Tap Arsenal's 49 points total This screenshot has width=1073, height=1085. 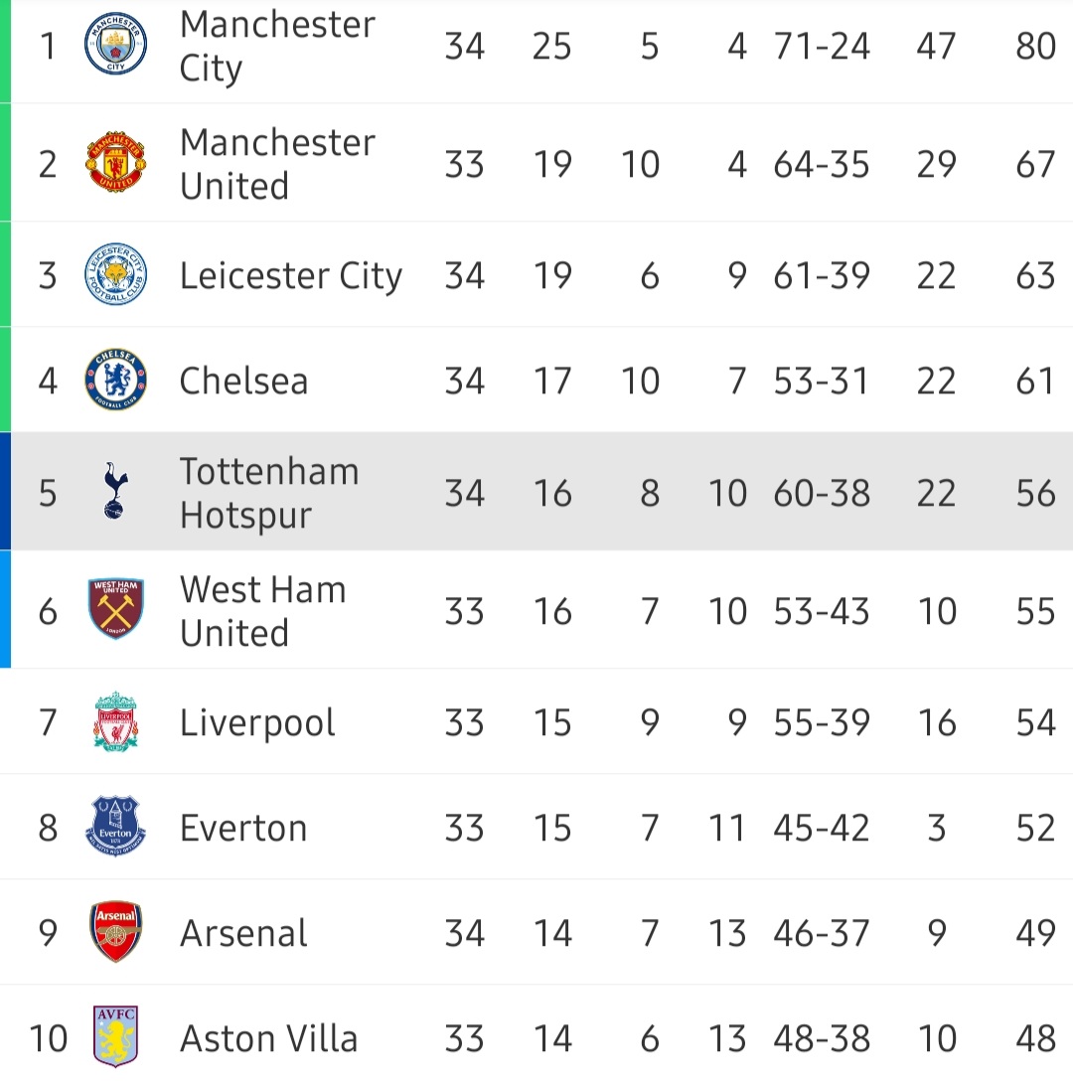click(x=1035, y=933)
